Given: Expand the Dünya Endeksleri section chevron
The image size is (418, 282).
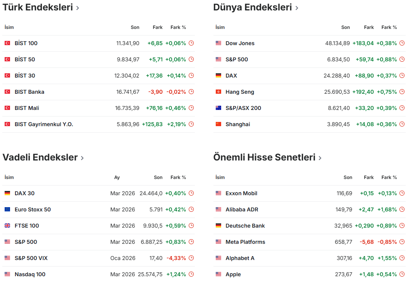Looking at the screenshot, I should [x=296, y=8].
